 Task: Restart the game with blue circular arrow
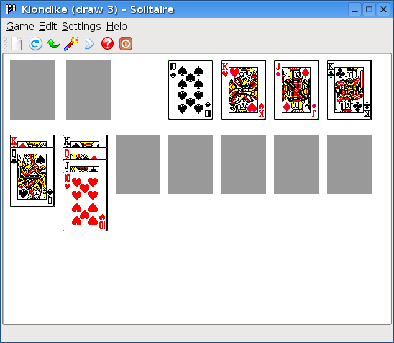(x=35, y=43)
